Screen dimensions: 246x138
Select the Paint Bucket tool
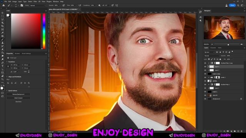2,53
